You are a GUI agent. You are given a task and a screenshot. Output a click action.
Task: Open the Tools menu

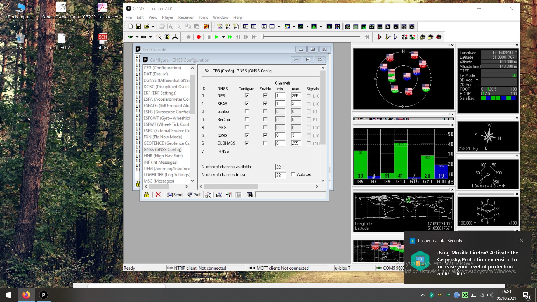point(203,17)
